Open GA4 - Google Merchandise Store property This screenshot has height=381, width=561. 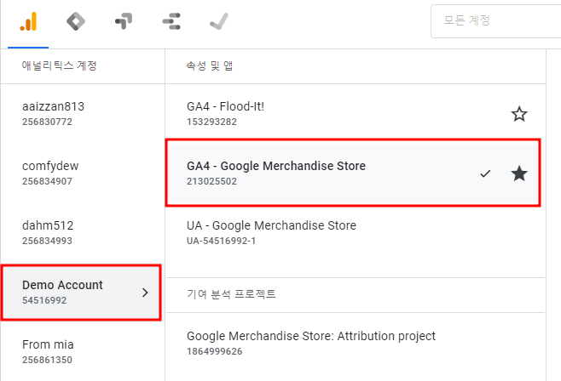pos(276,166)
